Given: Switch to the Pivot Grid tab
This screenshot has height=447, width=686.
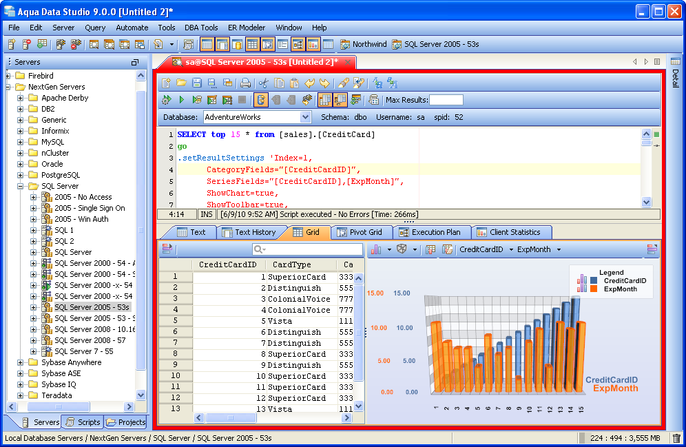Looking at the screenshot, I should pos(364,232).
